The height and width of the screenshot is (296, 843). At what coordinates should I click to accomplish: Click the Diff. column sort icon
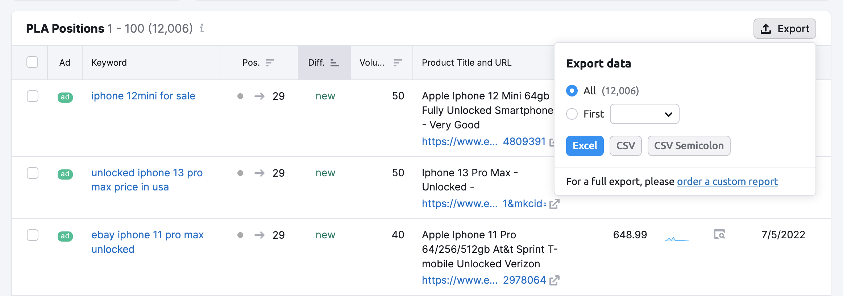click(335, 63)
